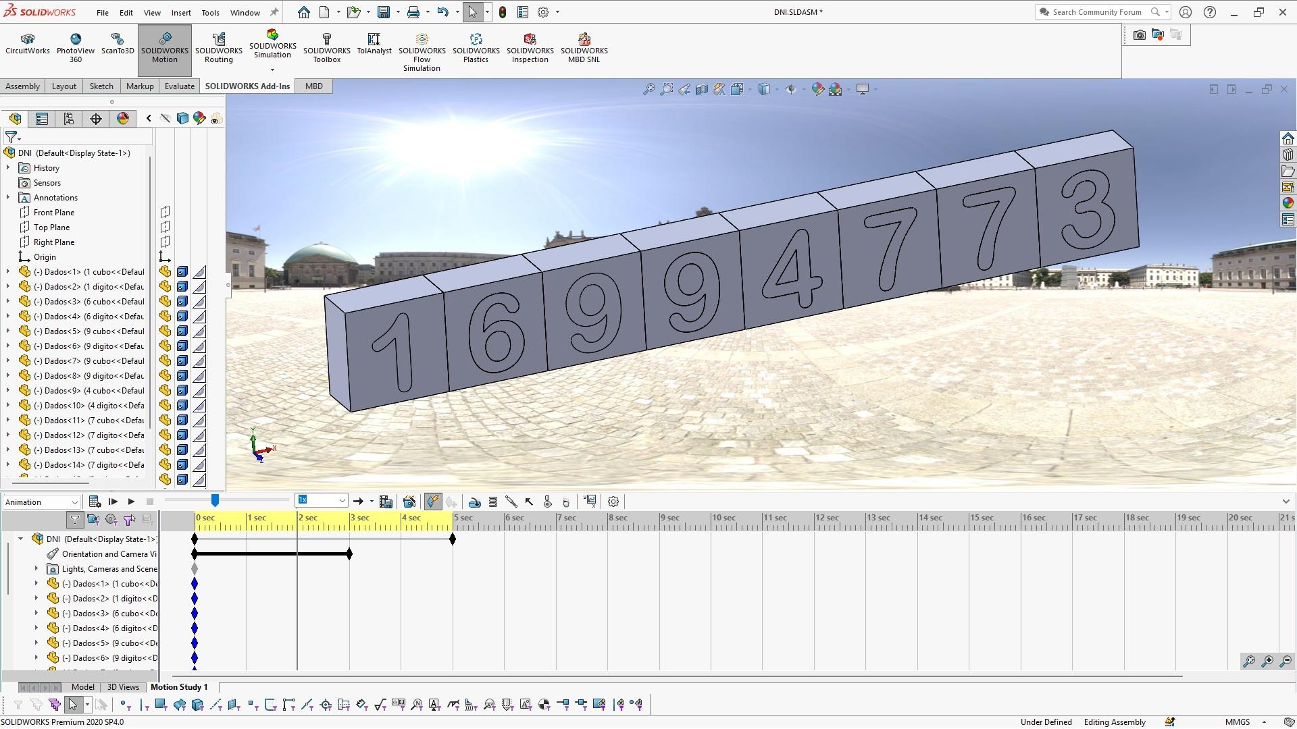Image resolution: width=1297 pixels, height=729 pixels.
Task: Open the FeatureManager design tree tab
Action: [x=15, y=119]
